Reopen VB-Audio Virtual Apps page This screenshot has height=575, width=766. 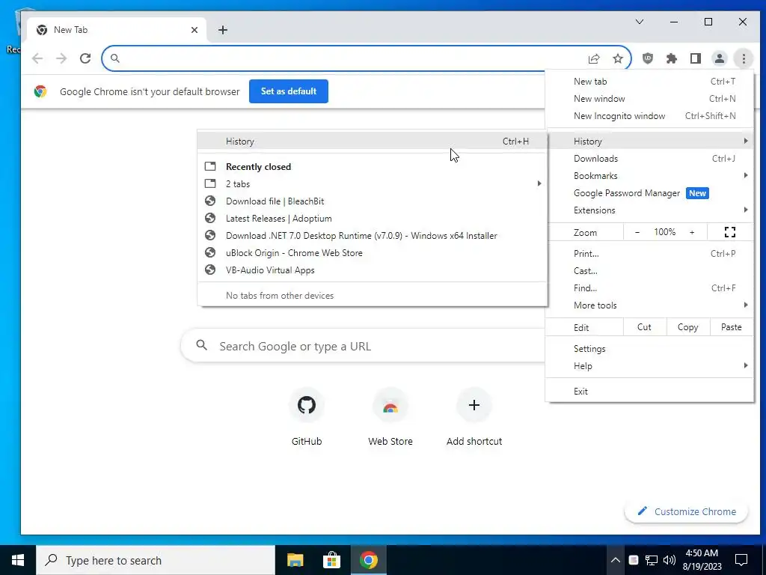(x=373, y=270)
